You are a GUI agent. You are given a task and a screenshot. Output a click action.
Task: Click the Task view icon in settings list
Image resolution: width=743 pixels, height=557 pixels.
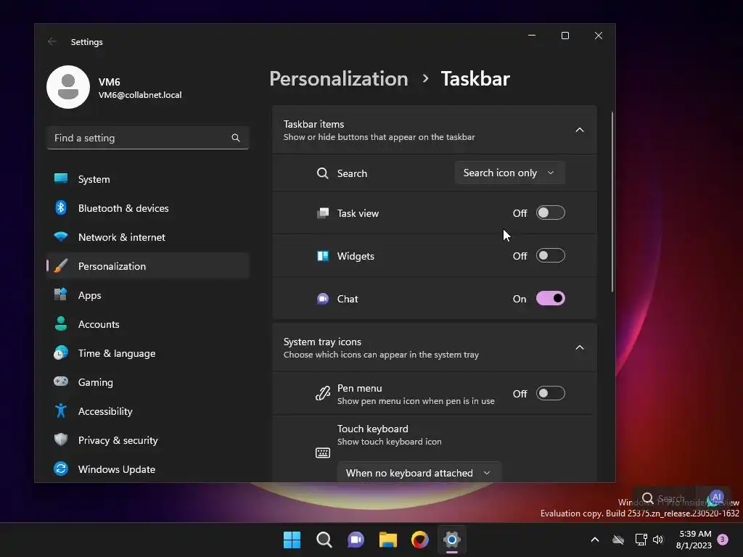click(323, 213)
